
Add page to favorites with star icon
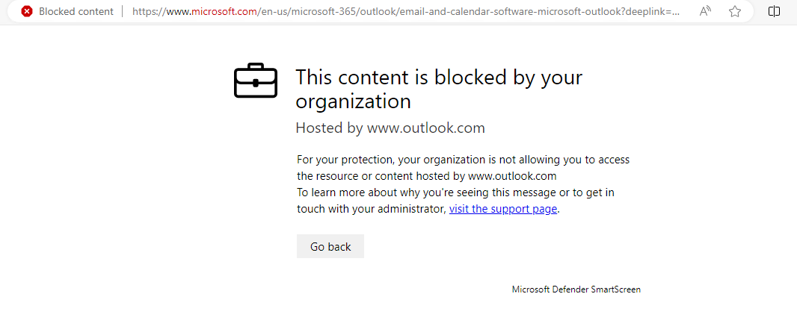[734, 11]
